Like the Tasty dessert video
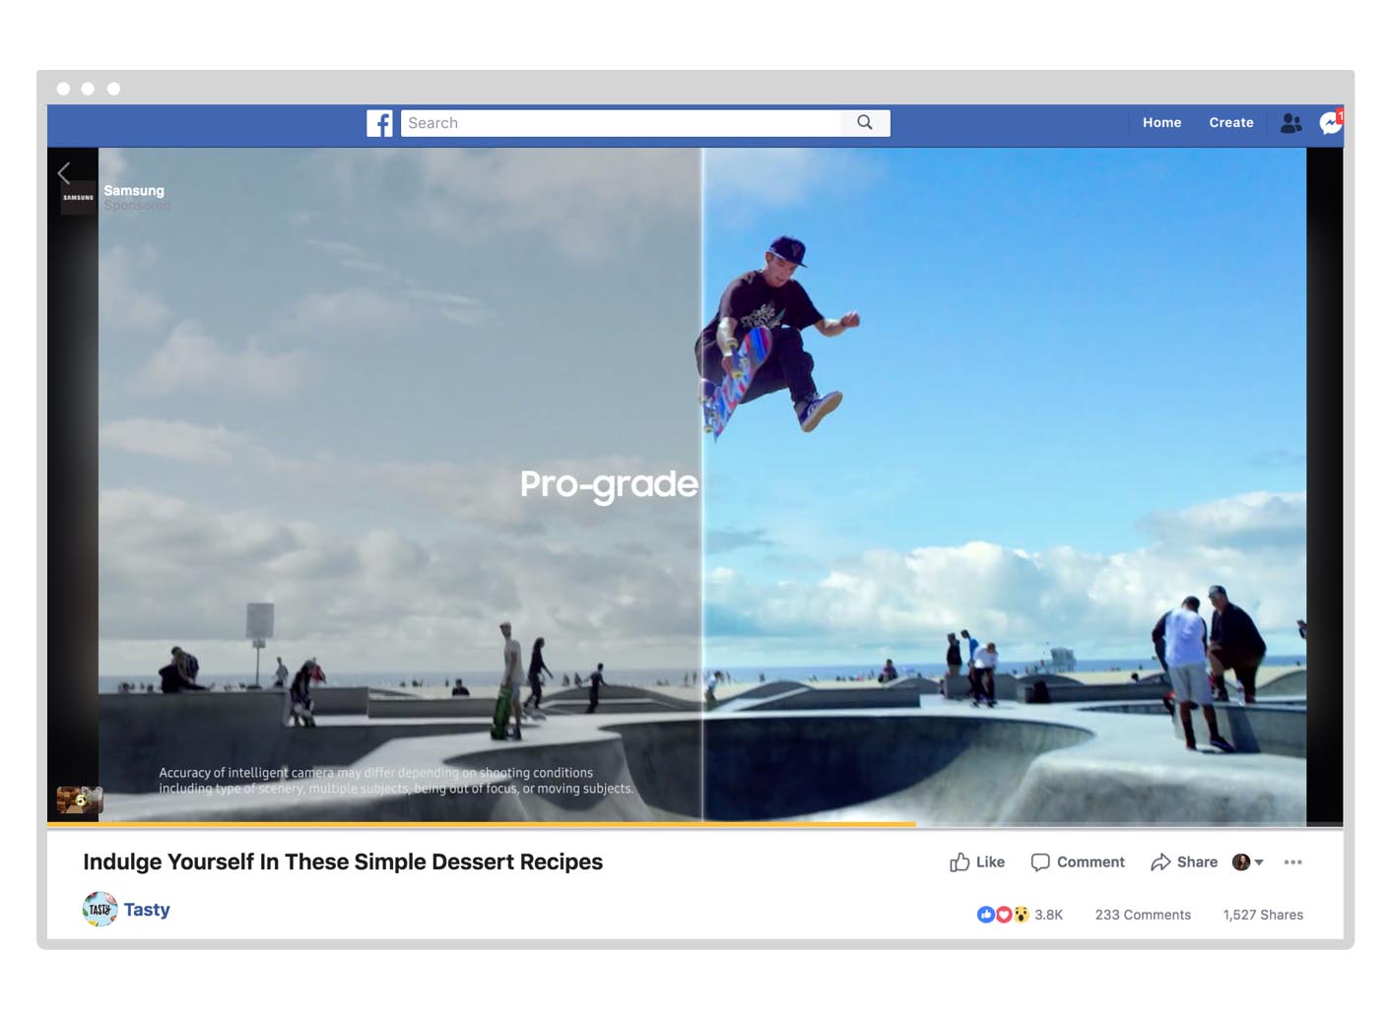The image size is (1392, 1019). [977, 862]
